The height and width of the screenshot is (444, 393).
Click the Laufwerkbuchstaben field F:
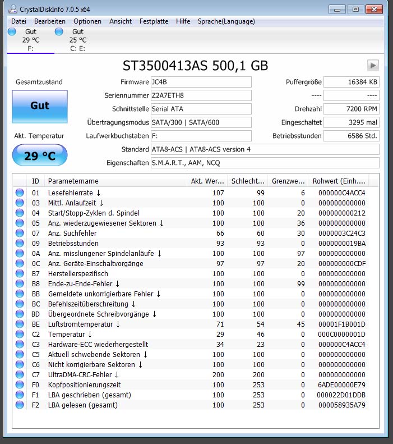pyautogui.click(x=201, y=136)
